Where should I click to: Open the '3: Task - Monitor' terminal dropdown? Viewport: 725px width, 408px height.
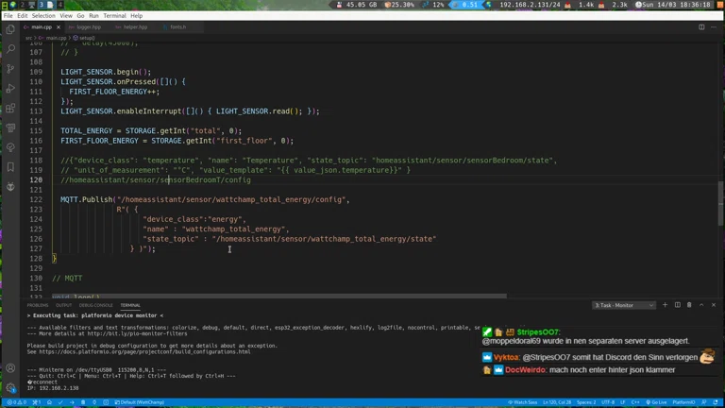pyautogui.click(x=623, y=305)
